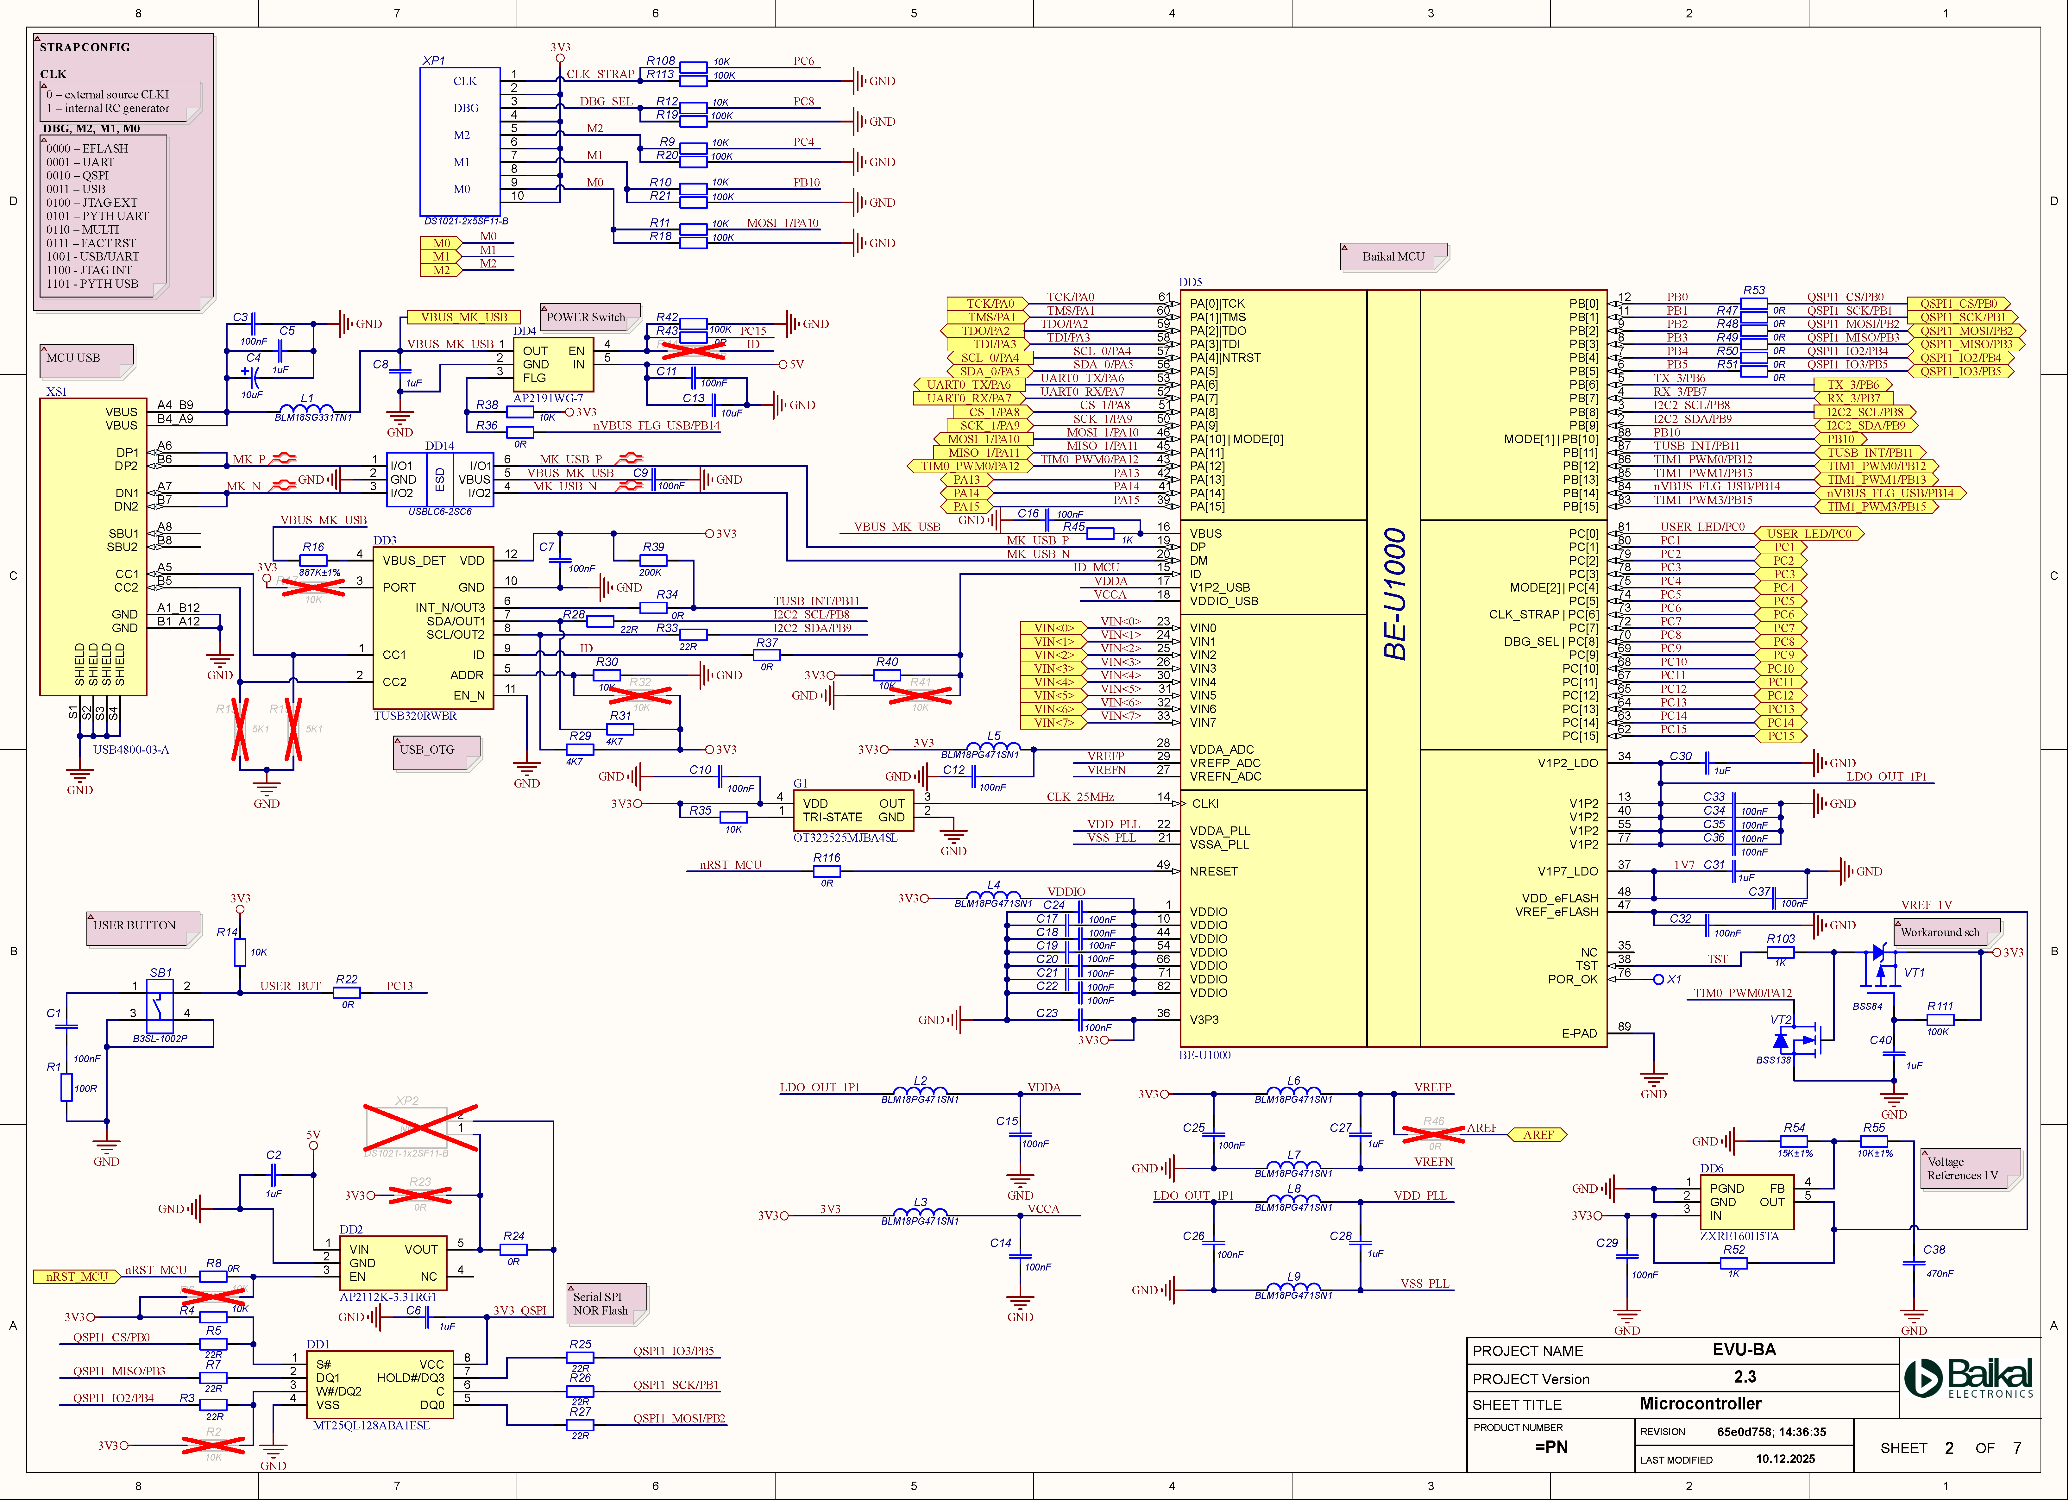The height and width of the screenshot is (1500, 2069).
Task: Click the 0011 – USB strap config line
Action: (x=76, y=189)
